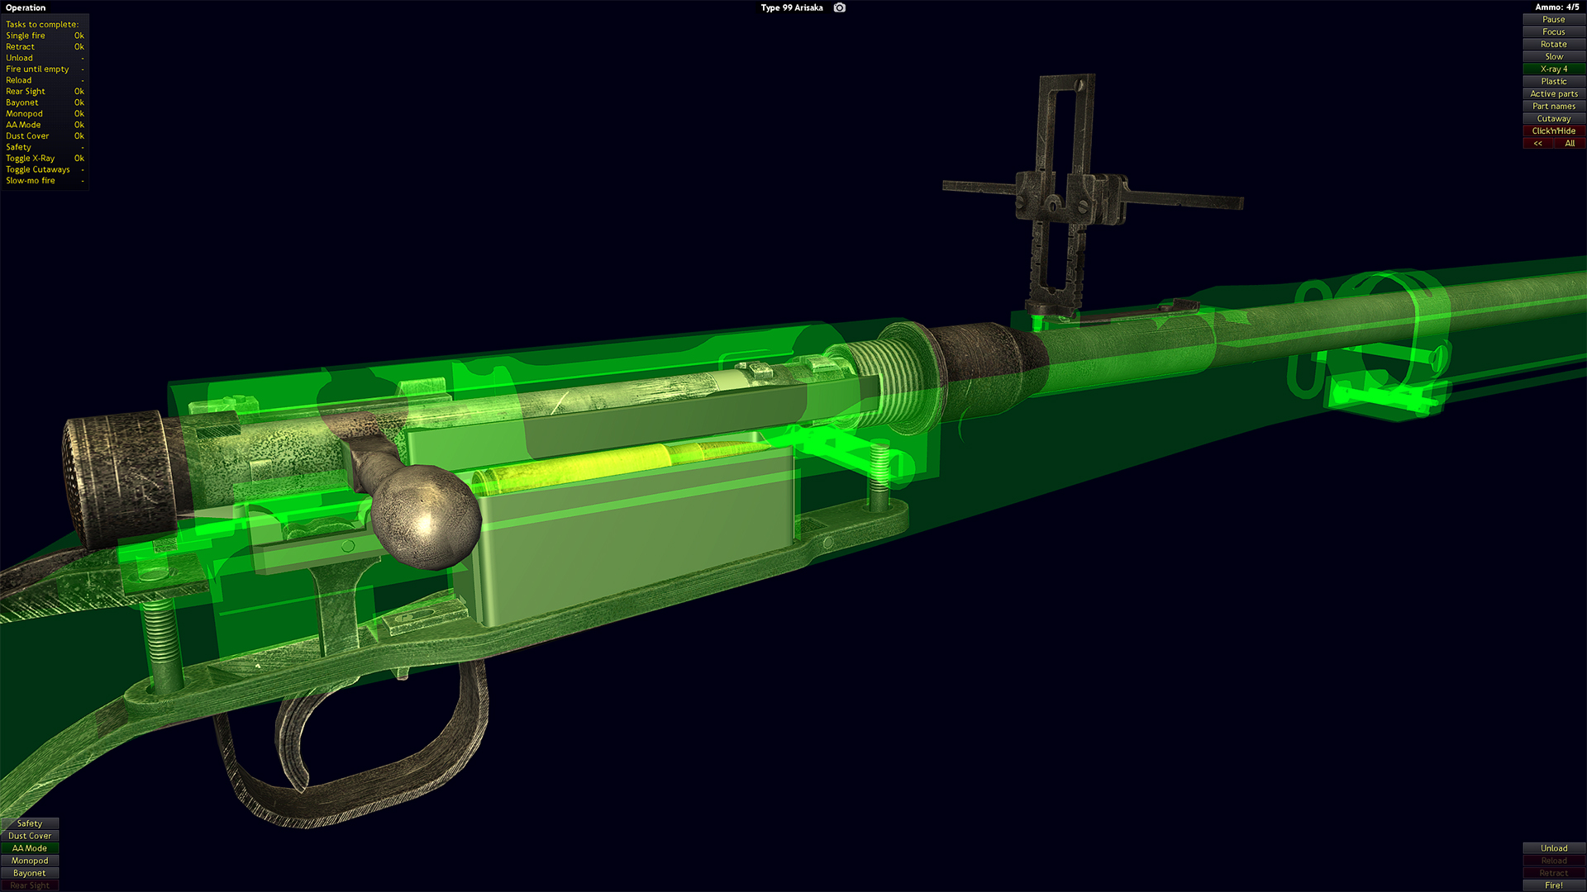Click the 'Type 99 Arisaka' title
This screenshot has height=892, width=1587.
(791, 7)
